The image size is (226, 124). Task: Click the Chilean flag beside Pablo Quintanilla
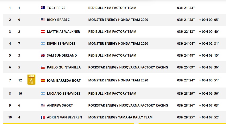click(43, 67)
